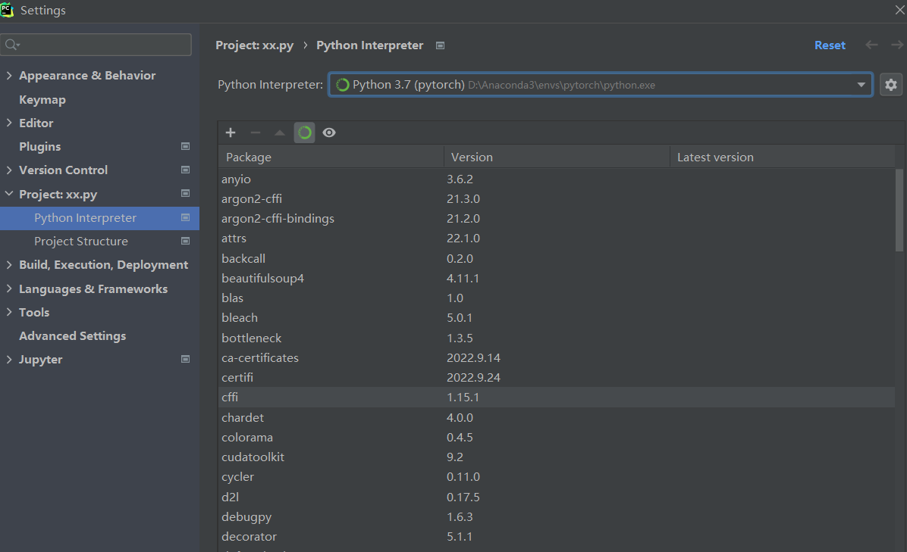Click version 2022.9.24 of certifi
Image resolution: width=907 pixels, height=552 pixels.
click(473, 378)
